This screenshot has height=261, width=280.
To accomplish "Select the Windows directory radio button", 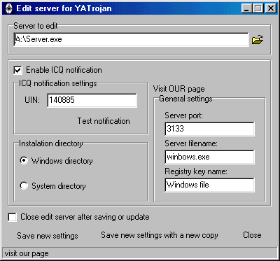I will coord(24,161).
